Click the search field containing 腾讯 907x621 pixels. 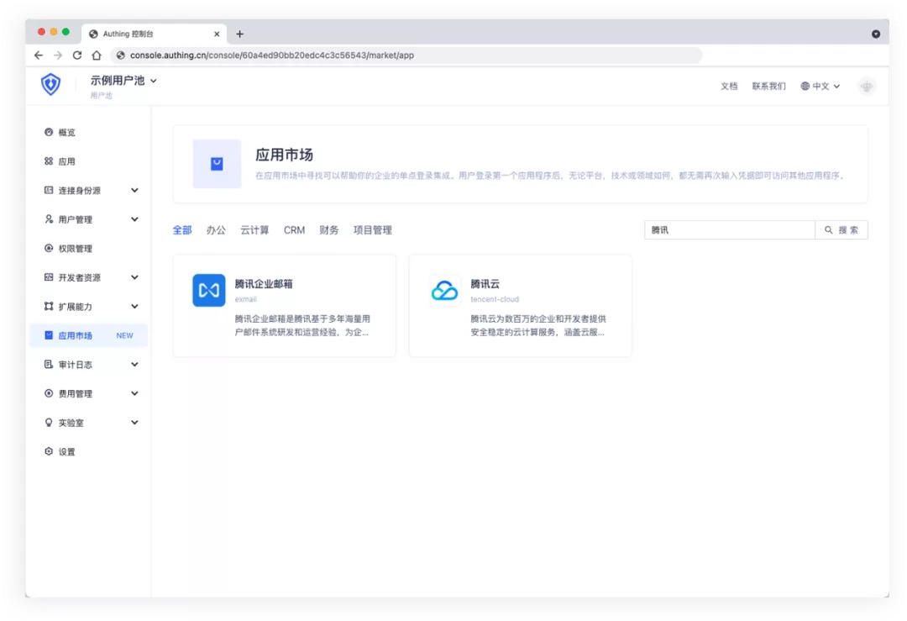(x=730, y=229)
